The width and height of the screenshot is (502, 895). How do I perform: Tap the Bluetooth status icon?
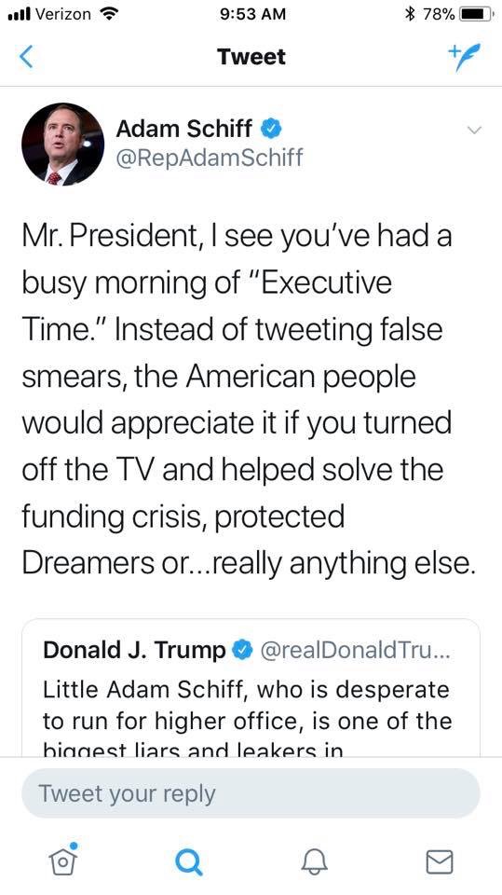409,14
